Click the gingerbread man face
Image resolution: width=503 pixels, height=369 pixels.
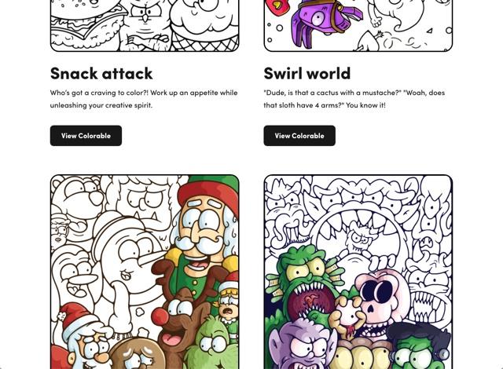pyautogui.click(x=136, y=354)
